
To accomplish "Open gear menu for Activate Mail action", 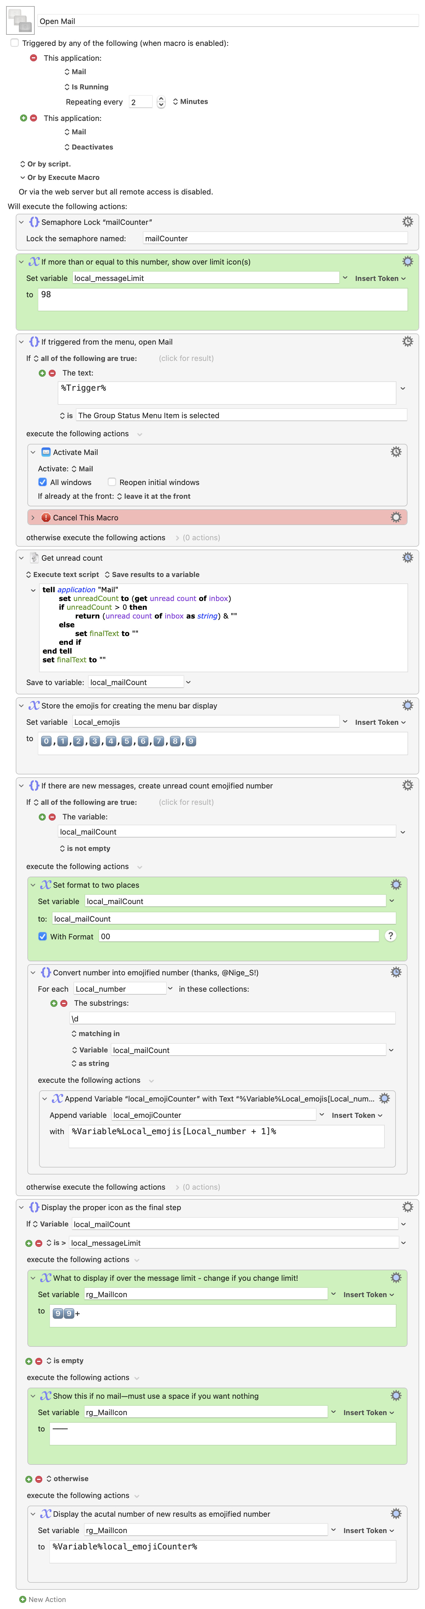I will point(396,451).
